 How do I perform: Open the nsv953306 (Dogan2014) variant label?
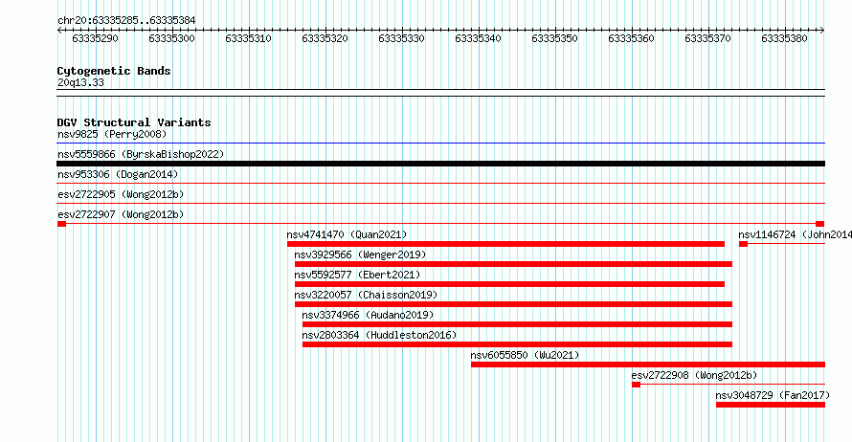pyautogui.click(x=118, y=174)
